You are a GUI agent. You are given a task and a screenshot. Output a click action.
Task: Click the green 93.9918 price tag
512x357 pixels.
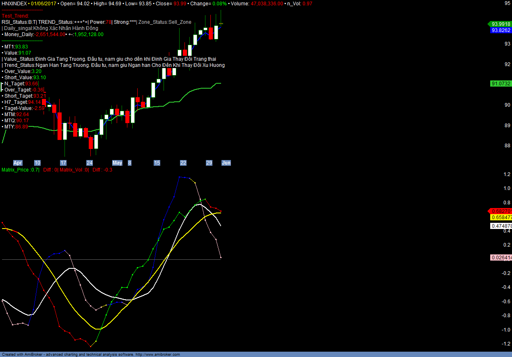click(x=500, y=24)
